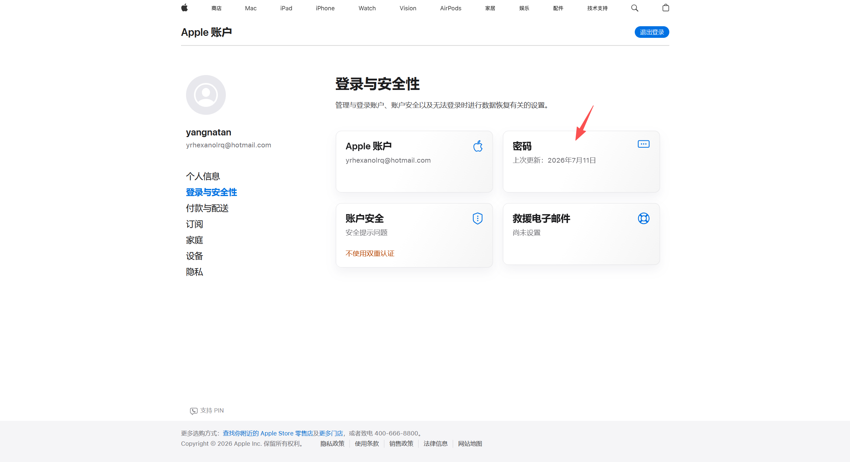Open the iPad menu
The width and height of the screenshot is (850, 462).
pyautogui.click(x=286, y=8)
